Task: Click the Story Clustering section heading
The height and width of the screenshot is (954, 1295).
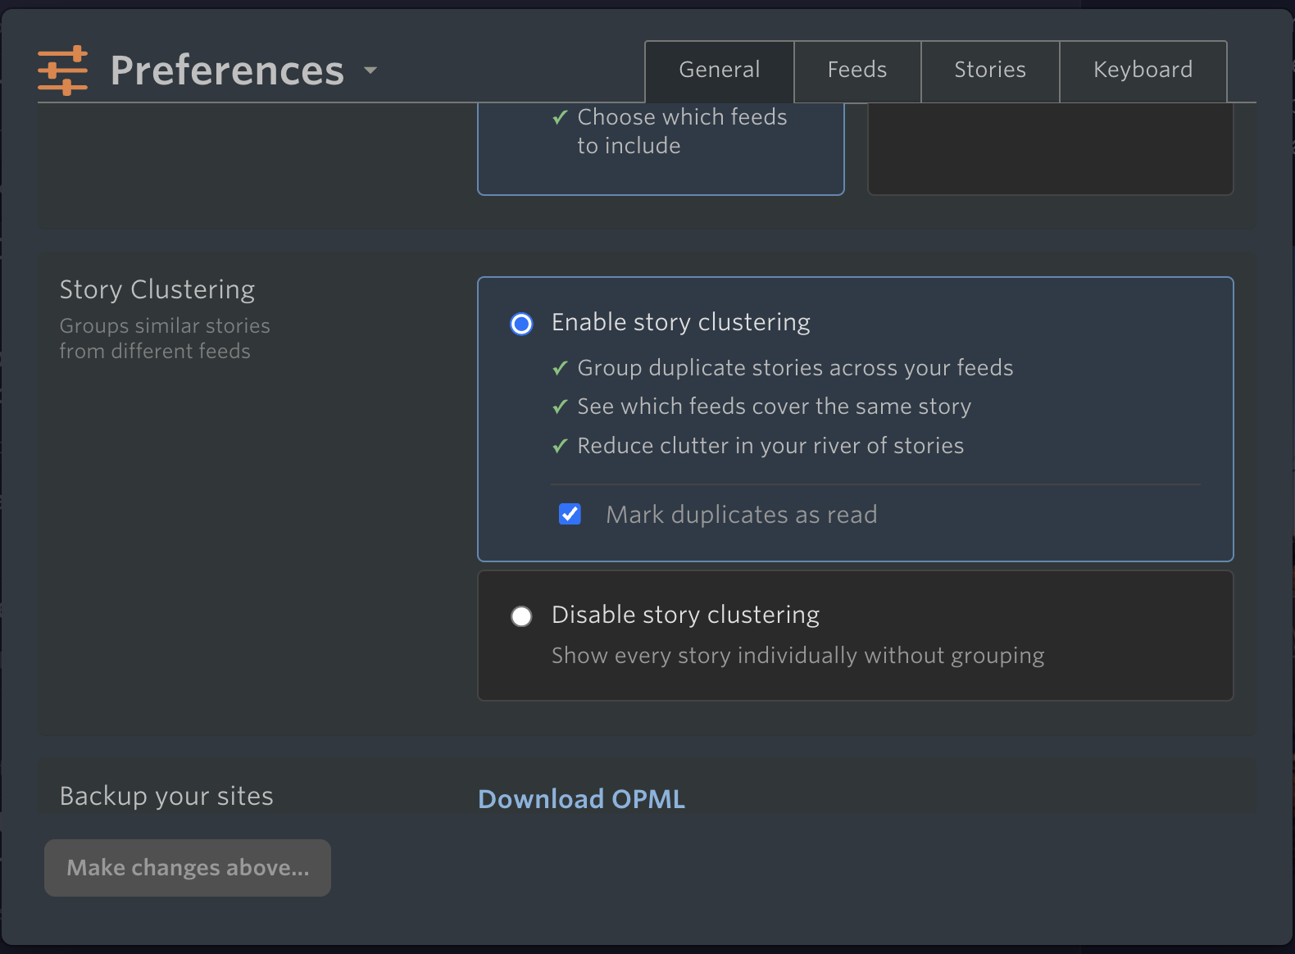Action: click(157, 290)
